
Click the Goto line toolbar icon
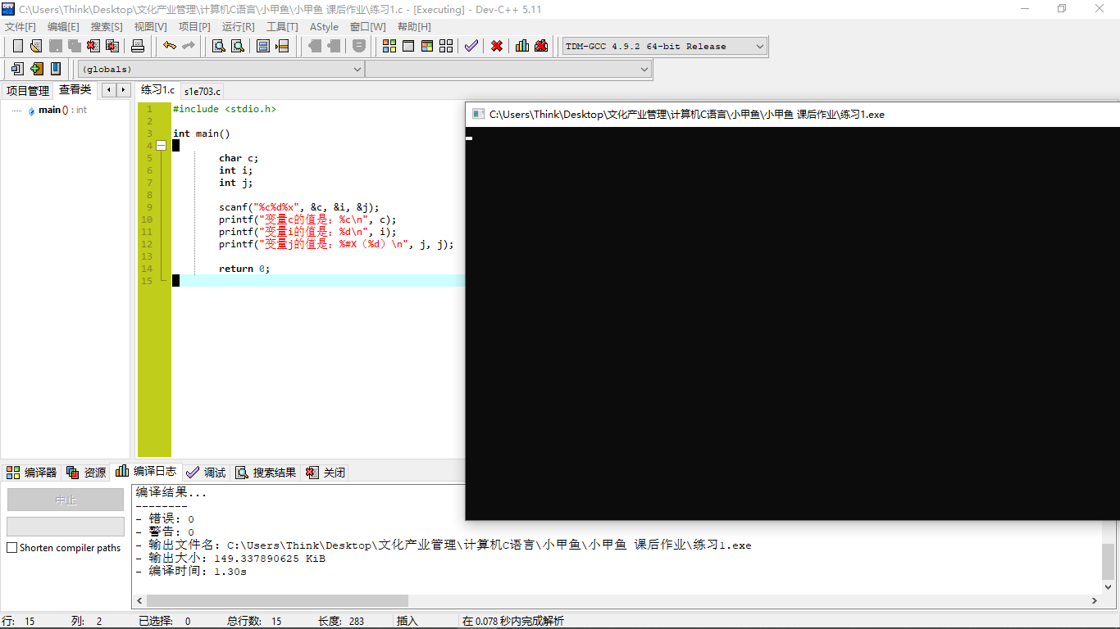[282, 46]
